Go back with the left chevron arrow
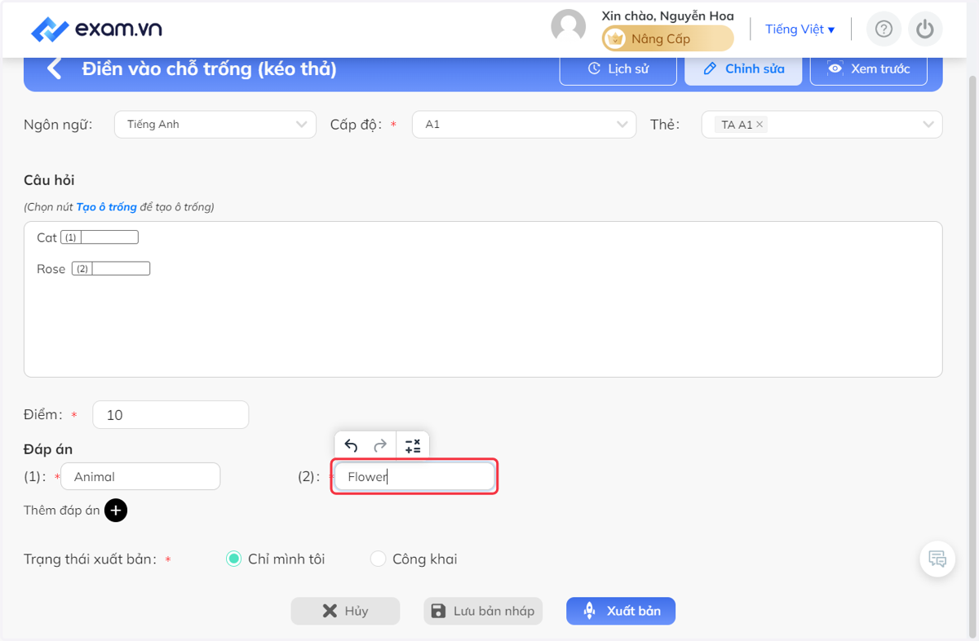The height and width of the screenshot is (641, 979). point(55,69)
